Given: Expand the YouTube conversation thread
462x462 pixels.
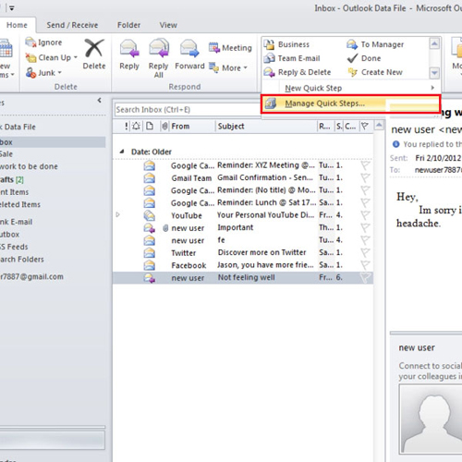Looking at the screenshot, I should pos(117,214).
